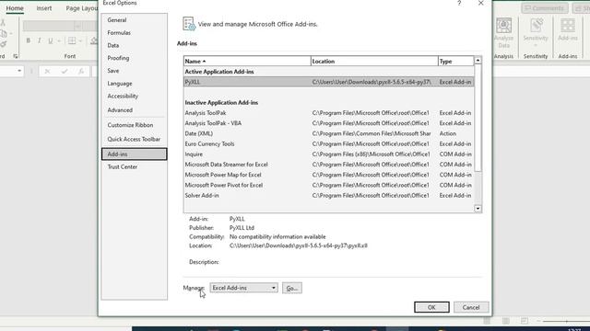Viewport: 590px width, 331px height.
Task: Toggle Italic formatting in ribbon
Action: [x=39, y=40]
